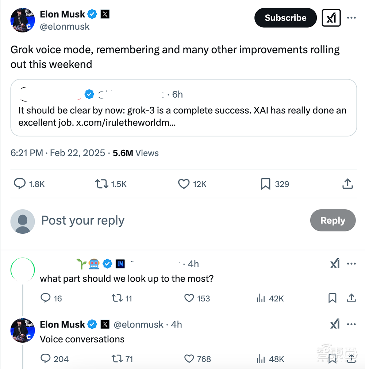This screenshot has height=369, width=365.
Task: Like the 'what part should we look' reply
Action: click(189, 298)
